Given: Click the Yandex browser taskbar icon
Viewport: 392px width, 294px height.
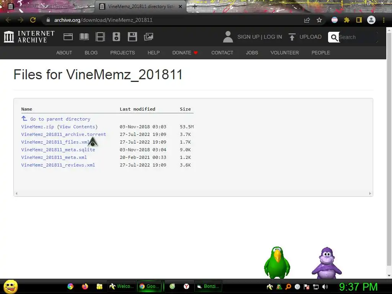Looking at the screenshot, I should (186, 286).
